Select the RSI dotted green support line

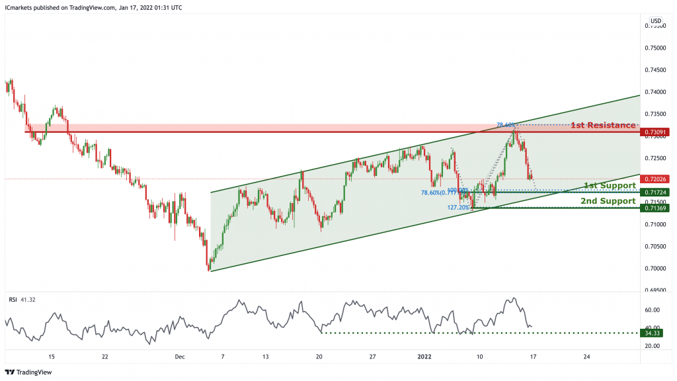tap(480, 333)
